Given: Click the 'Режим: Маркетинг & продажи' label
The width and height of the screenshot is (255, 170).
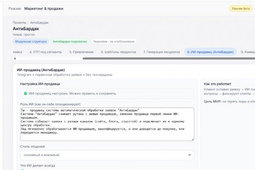Looking at the screenshot, I should [36, 8].
